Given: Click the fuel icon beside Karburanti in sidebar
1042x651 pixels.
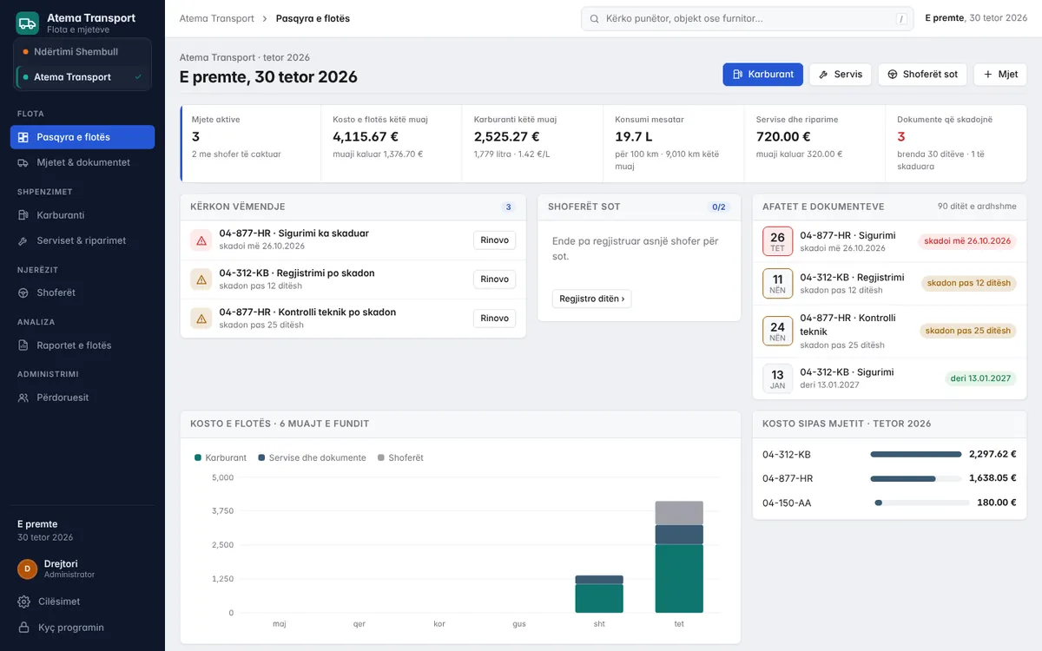Looking at the screenshot, I should [x=23, y=215].
